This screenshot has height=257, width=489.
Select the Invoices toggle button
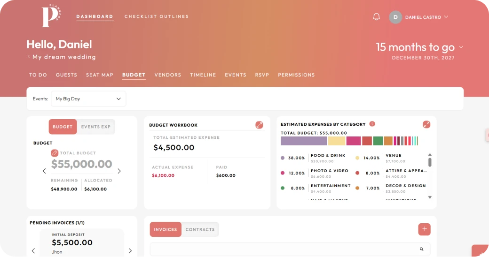click(x=166, y=229)
